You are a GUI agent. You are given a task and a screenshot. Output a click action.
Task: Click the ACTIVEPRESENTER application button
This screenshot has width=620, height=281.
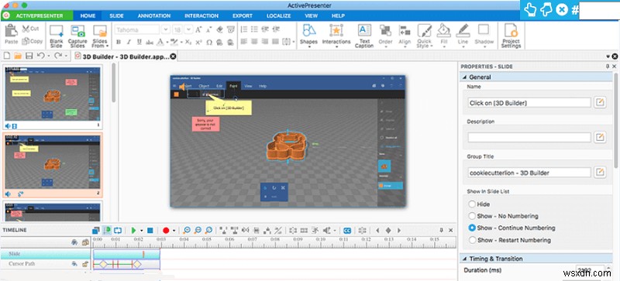pyautogui.click(x=37, y=15)
